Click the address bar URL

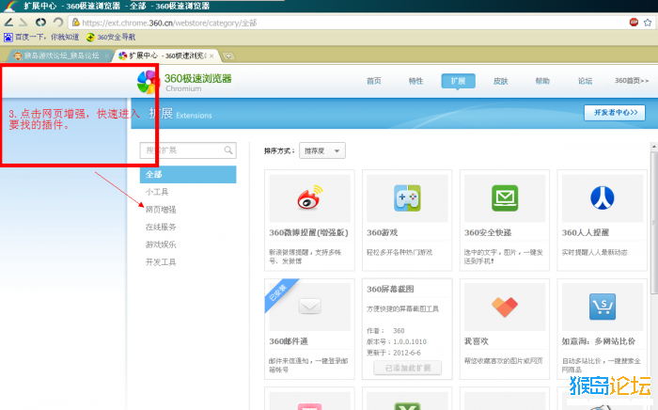point(169,23)
